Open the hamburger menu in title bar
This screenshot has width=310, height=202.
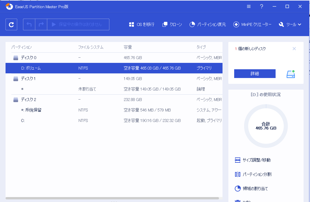249,6
